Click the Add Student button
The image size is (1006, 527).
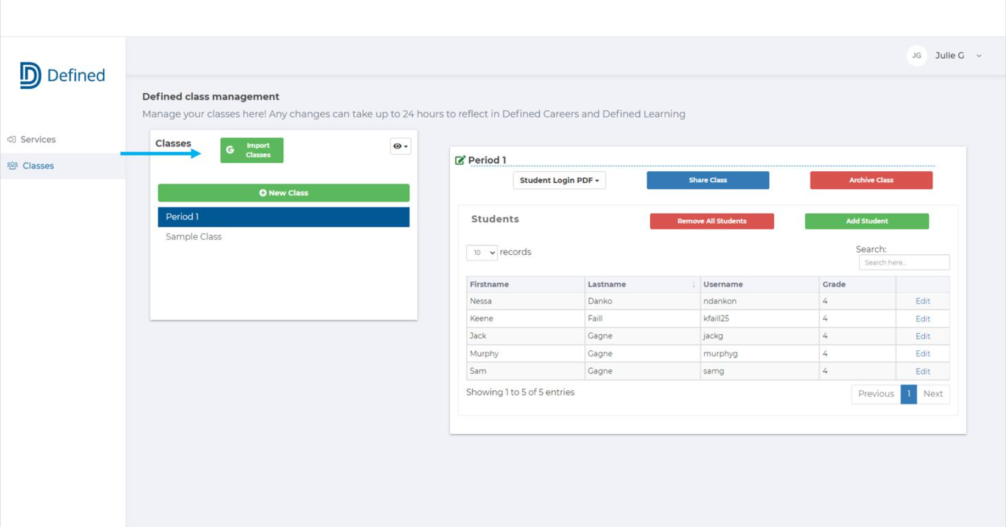(x=867, y=221)
